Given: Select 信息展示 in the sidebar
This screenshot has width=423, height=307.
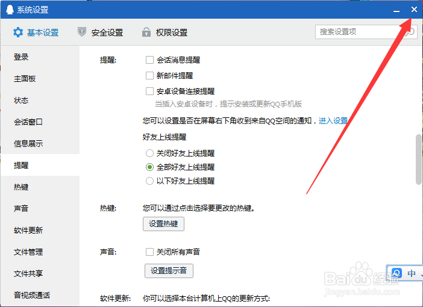Looking at the screenshot, I should coord(40,143).
